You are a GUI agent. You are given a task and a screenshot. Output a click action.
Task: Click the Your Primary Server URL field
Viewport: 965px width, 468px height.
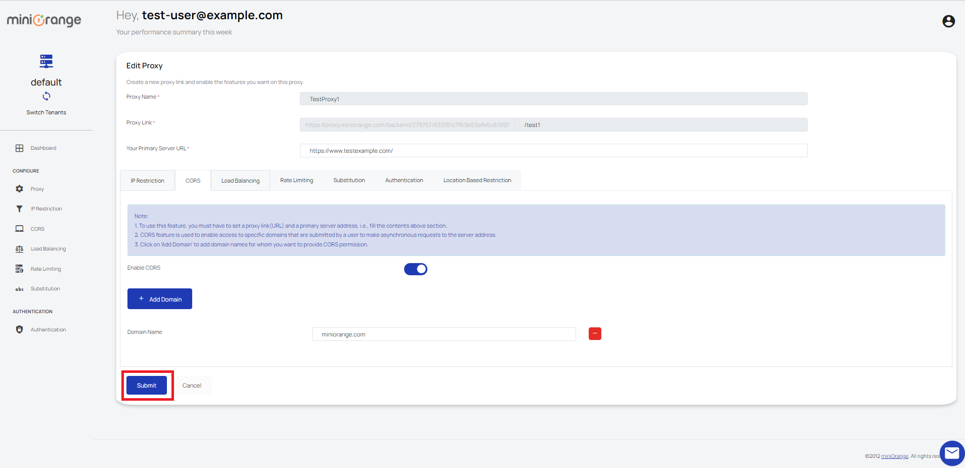click(553, 150)
